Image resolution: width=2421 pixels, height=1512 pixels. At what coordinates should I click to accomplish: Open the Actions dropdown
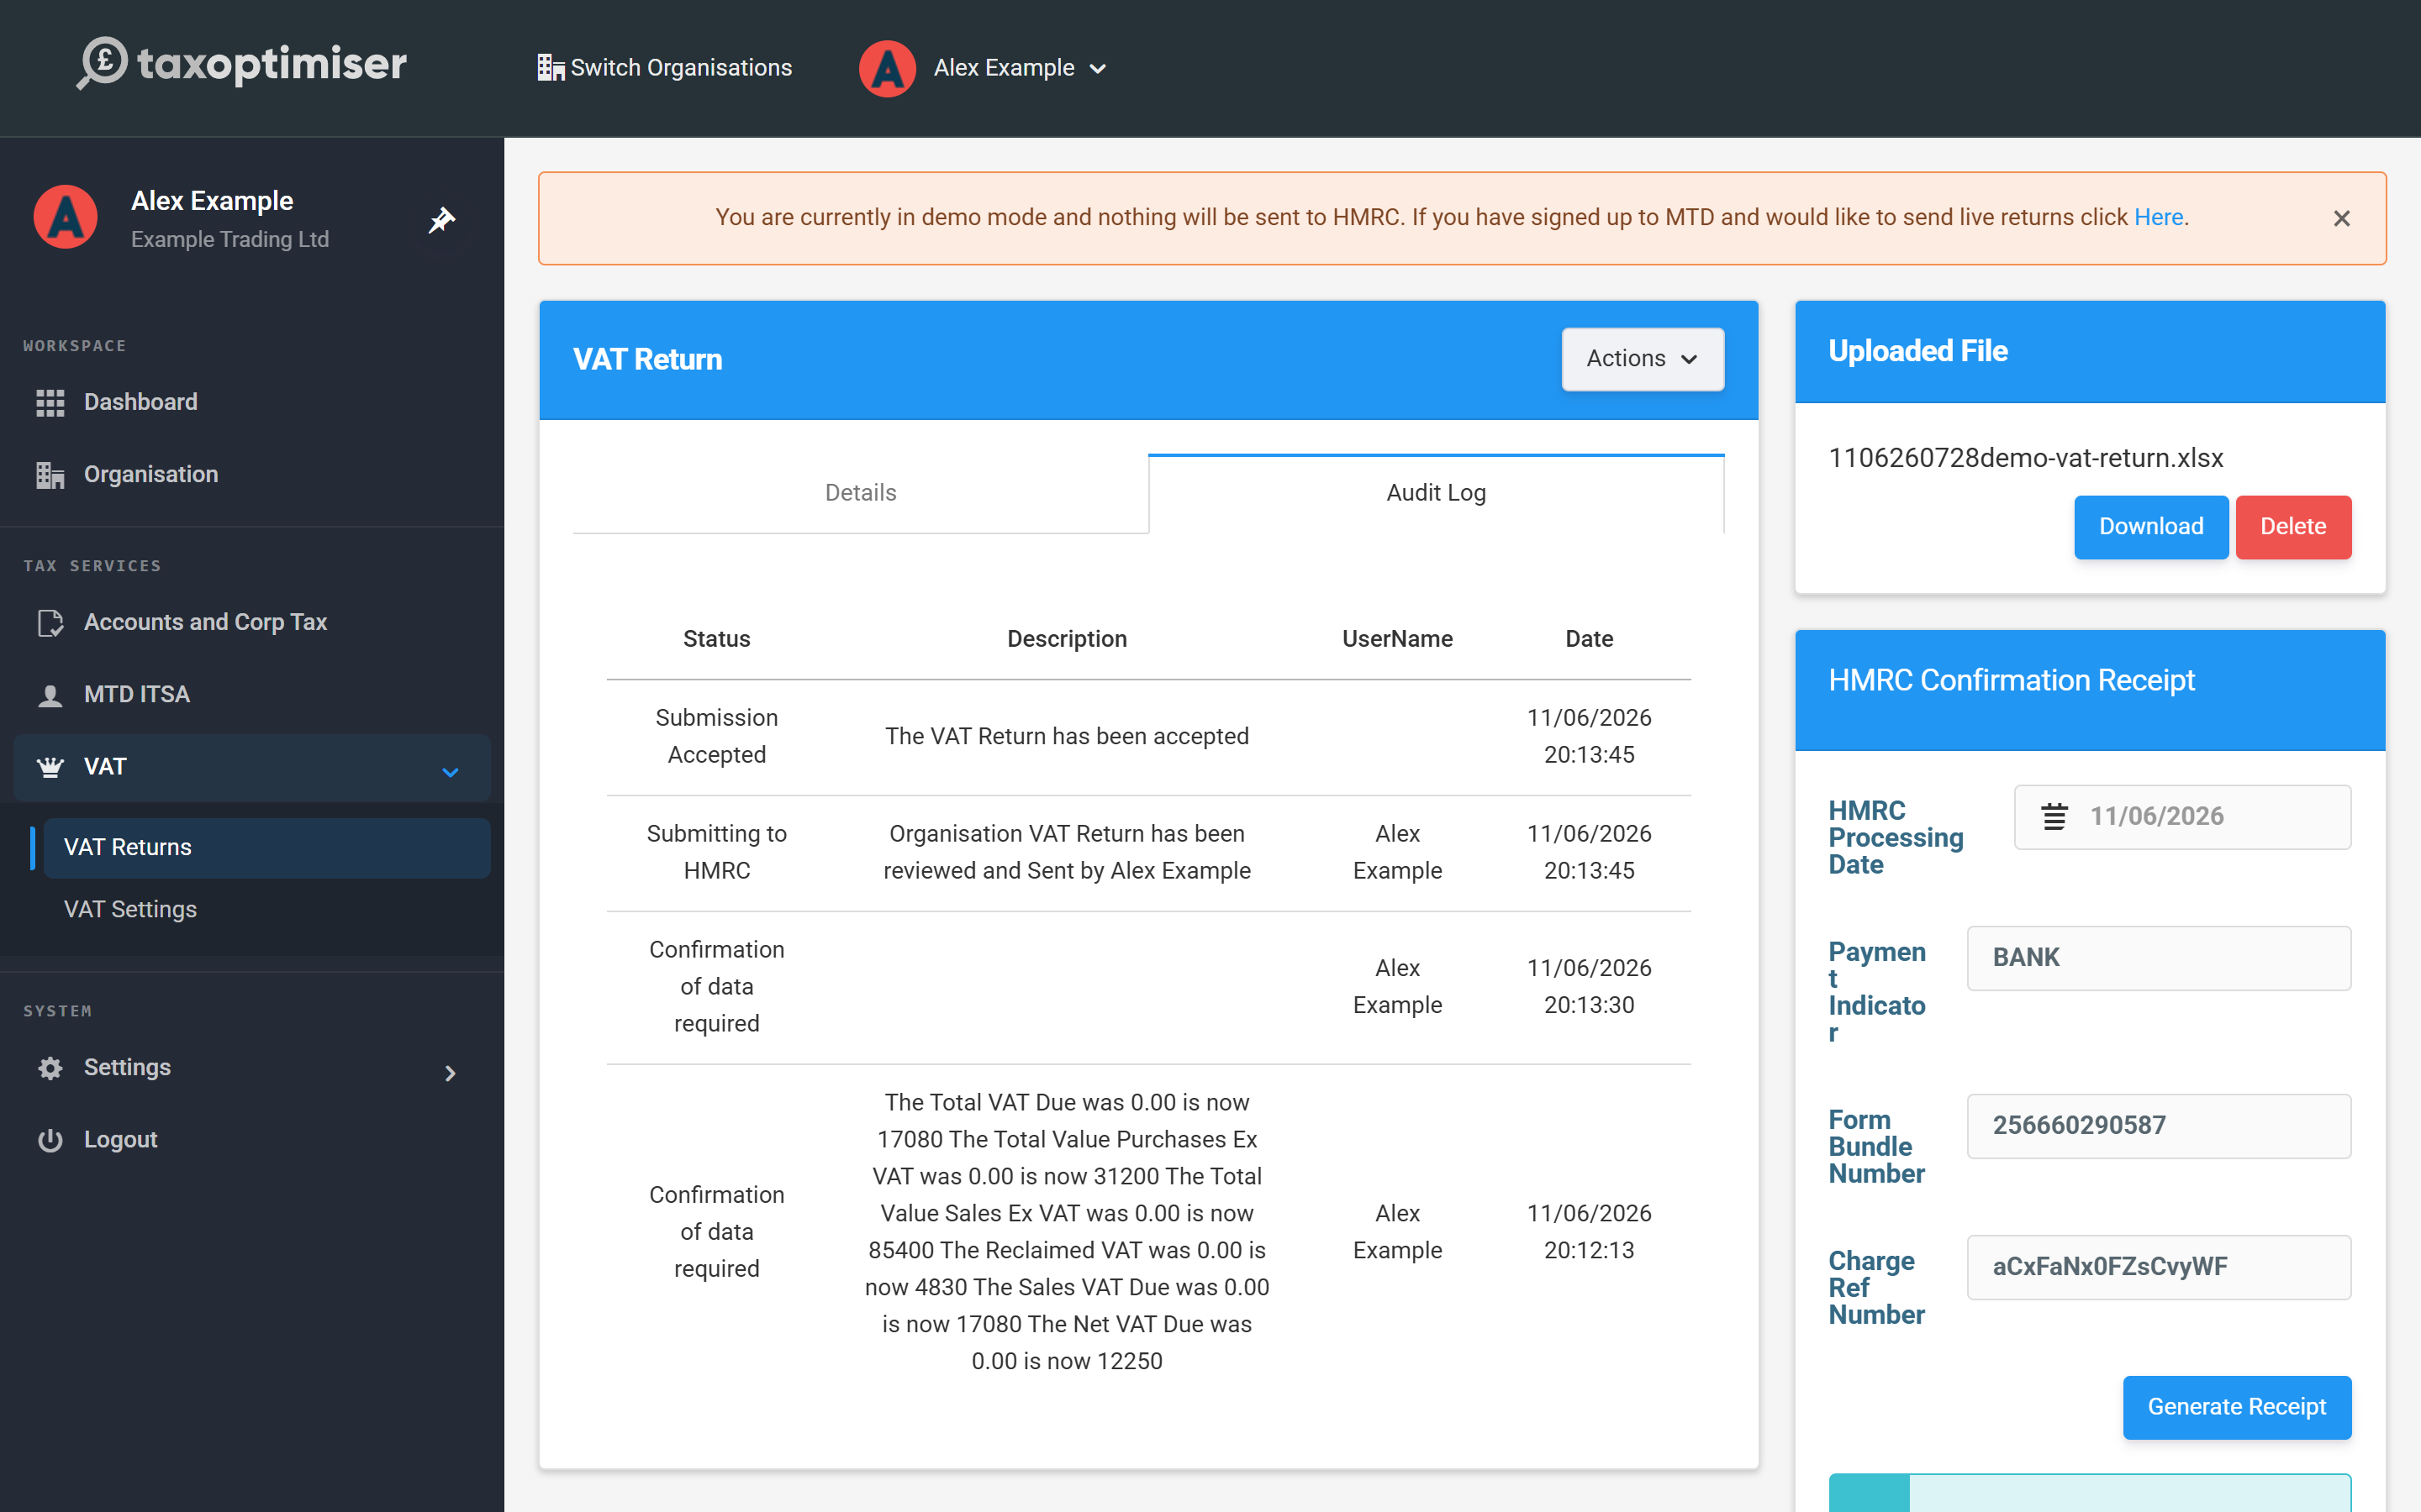click(x=1642, y=359)
